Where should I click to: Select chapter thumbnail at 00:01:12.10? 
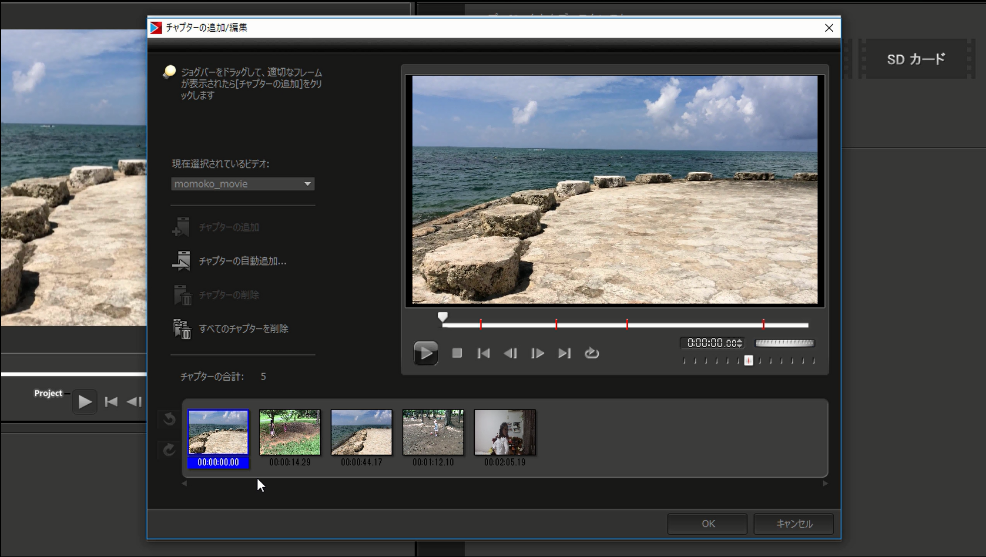pos(433,432)
